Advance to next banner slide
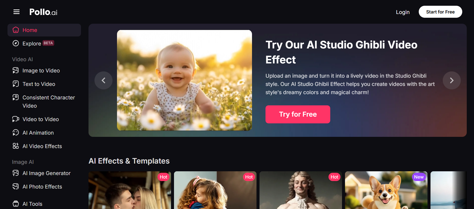The height and width of the screenshot is (209, 474). pos(452,80)
